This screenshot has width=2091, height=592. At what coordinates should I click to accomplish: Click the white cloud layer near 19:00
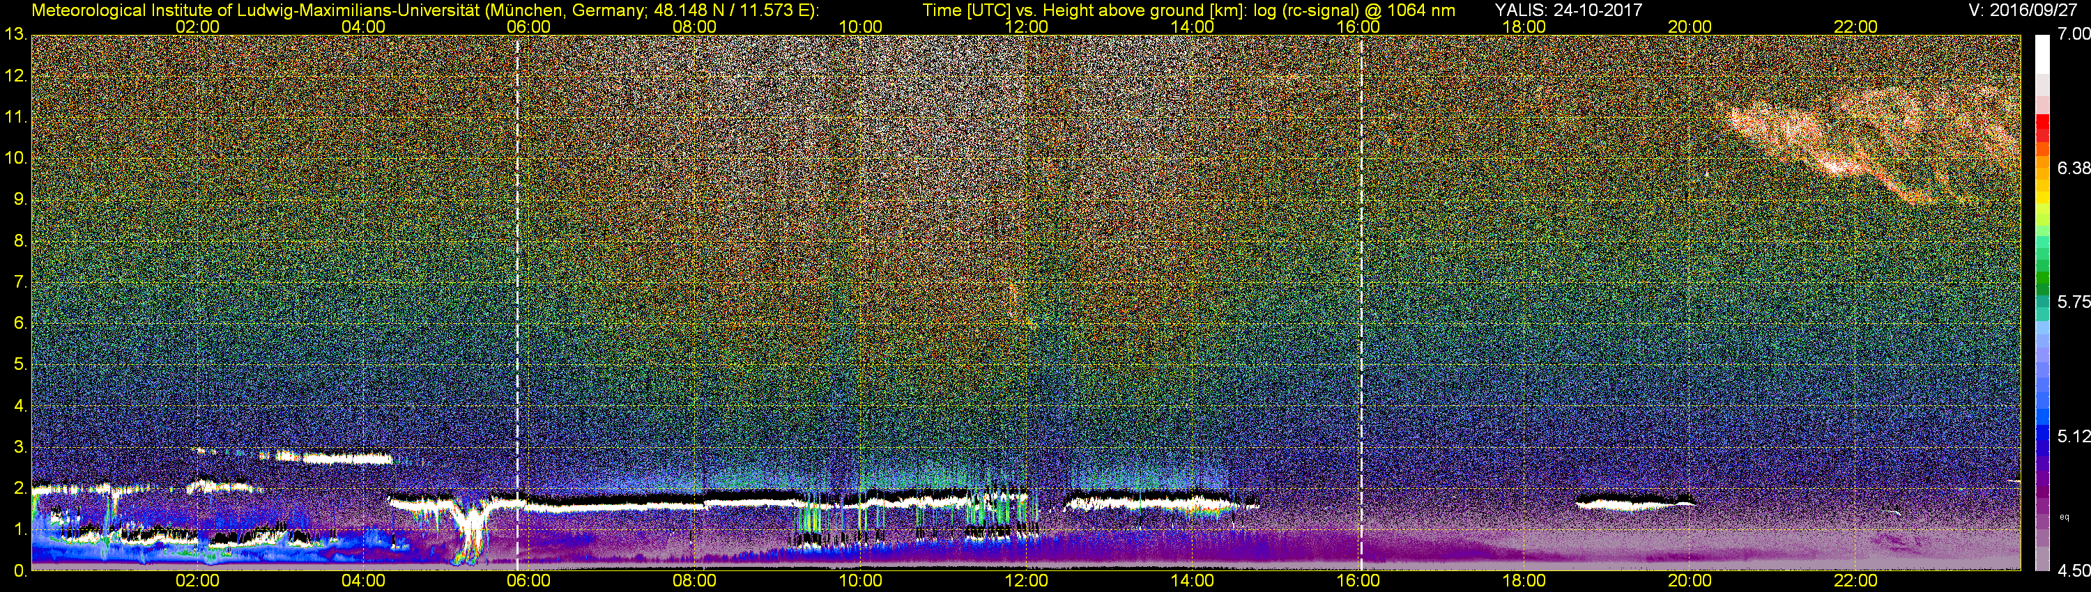[x=1634, y=503]
